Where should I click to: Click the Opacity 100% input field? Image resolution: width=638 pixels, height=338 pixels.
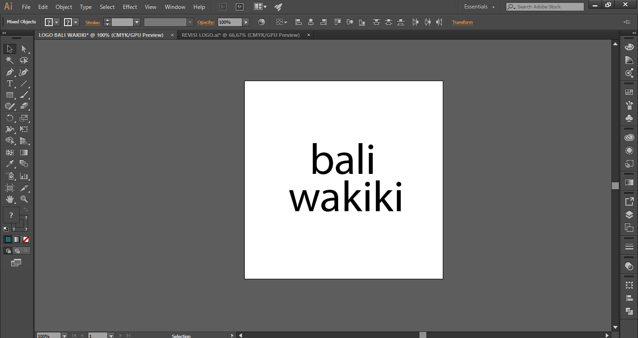point(230,22)
